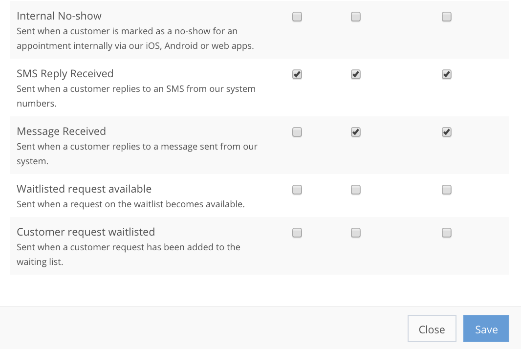Tick last Customer request waitlisted checkbox
This screenshot has width=521, height=349.
(x=446, y=233)
